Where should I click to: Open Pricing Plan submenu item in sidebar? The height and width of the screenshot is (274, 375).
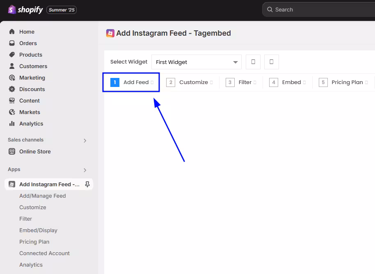pos(34,242)
